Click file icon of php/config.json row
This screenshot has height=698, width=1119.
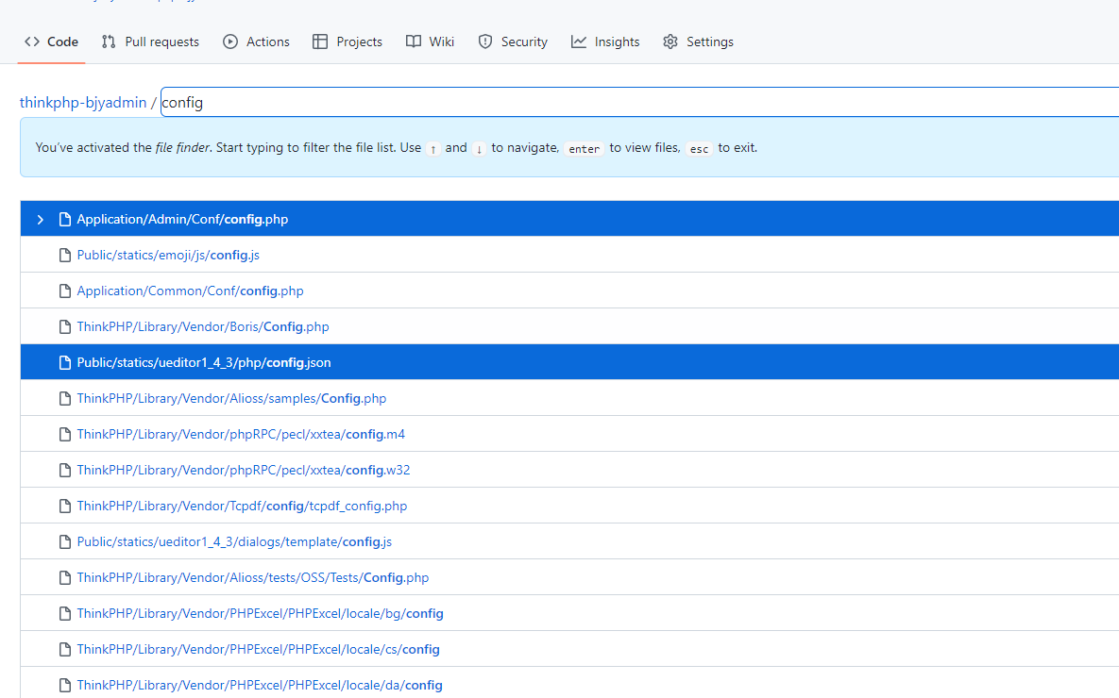click(65, 362)
